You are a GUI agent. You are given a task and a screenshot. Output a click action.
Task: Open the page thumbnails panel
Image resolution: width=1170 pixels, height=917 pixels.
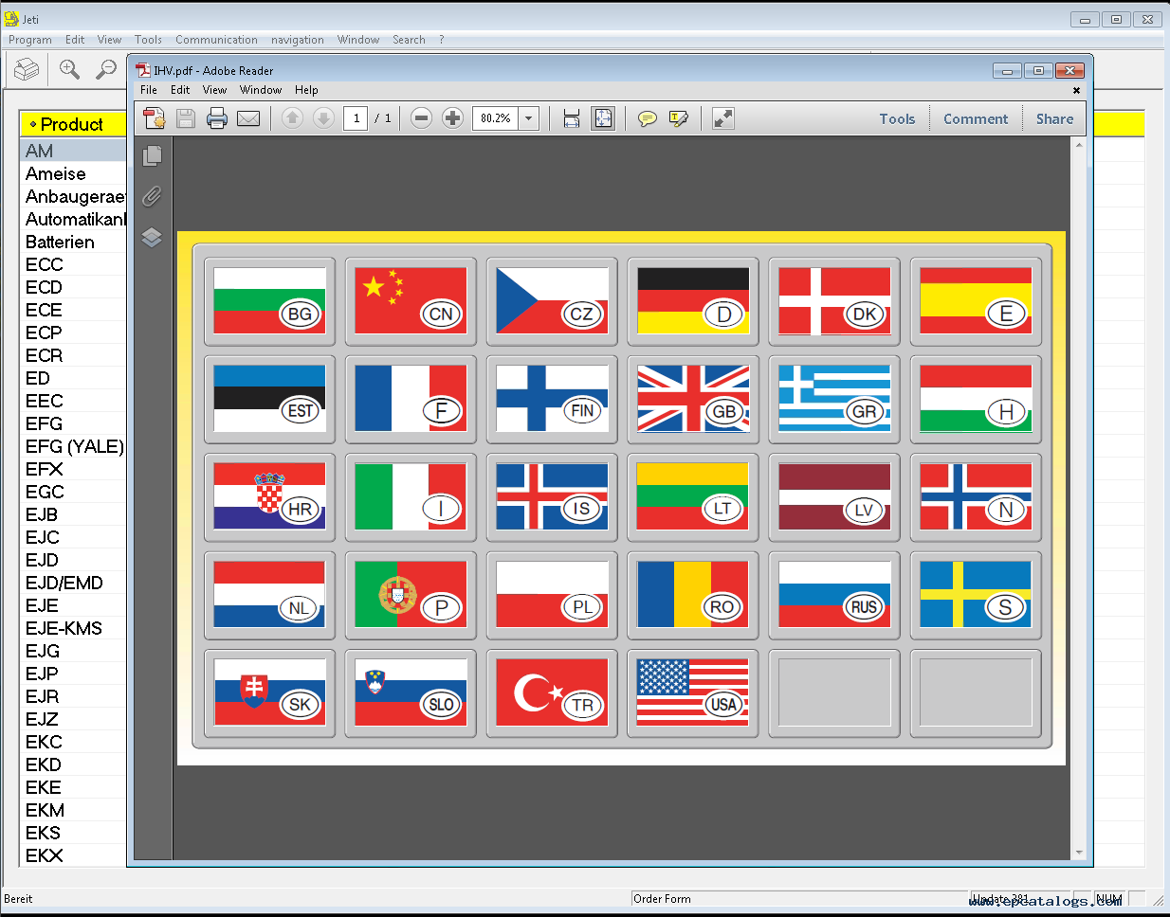(x=152, y=155)
